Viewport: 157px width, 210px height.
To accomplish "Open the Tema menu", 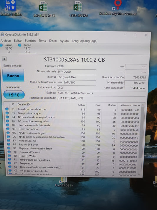I will click(x=42, y=40).
